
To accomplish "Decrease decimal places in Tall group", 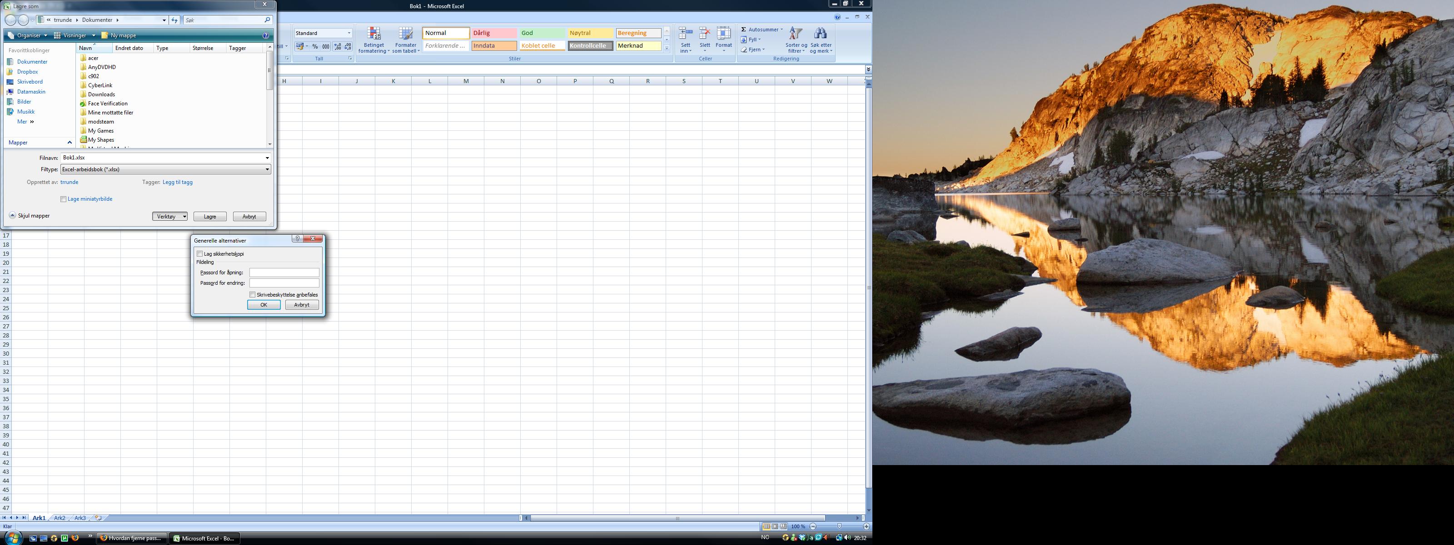I will click(x=348, y=46).
